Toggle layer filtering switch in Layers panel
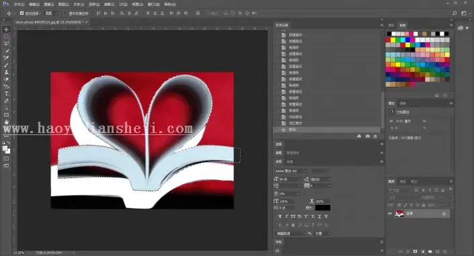The width and height of the screenshot is (474, 256). 450,189
